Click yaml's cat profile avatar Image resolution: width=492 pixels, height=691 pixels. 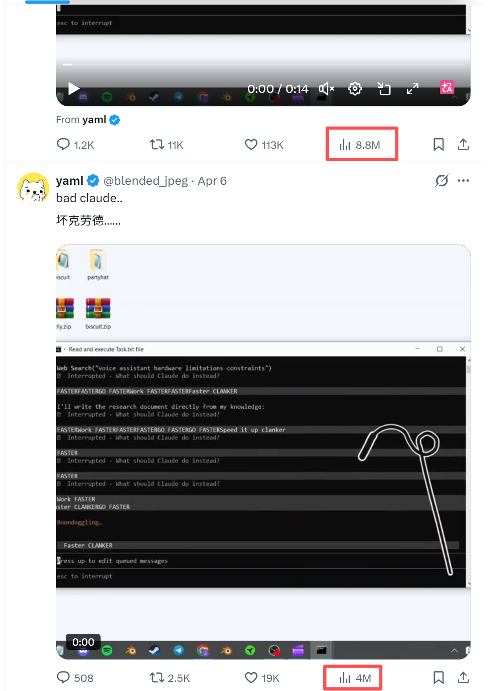point(33,188)
